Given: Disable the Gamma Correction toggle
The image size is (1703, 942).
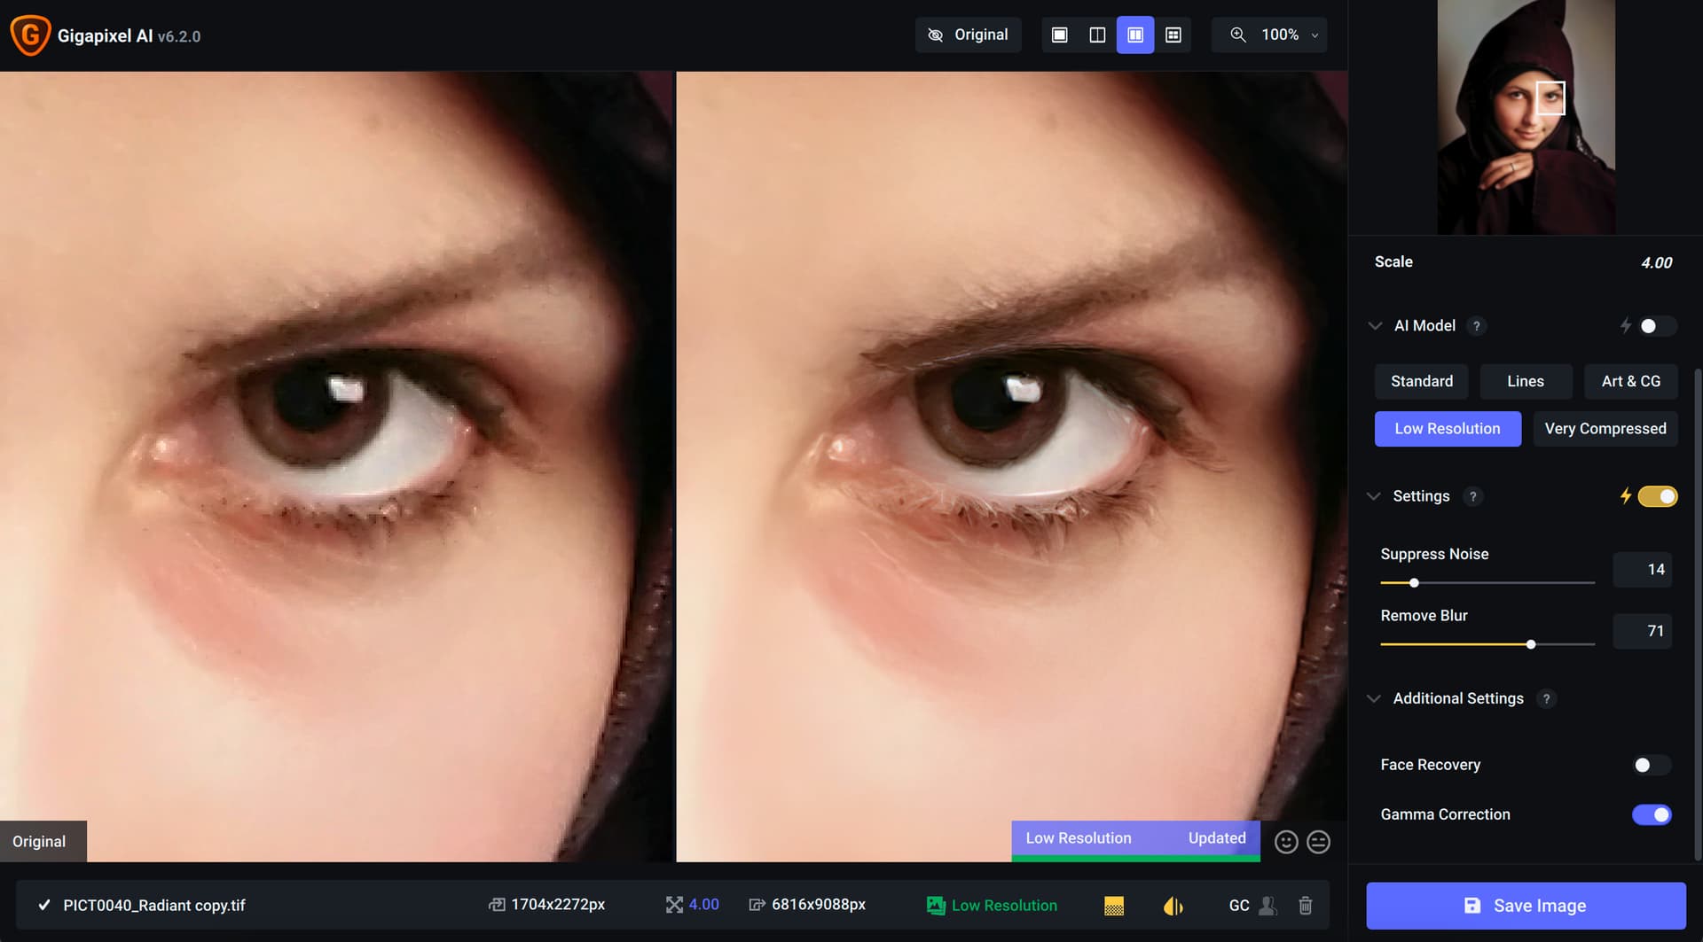Looking at the screenshot, I should tap(1651, 814).
